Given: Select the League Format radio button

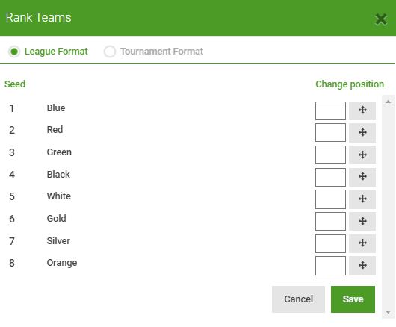Looking at the screenshot, I should coord(14,52).
